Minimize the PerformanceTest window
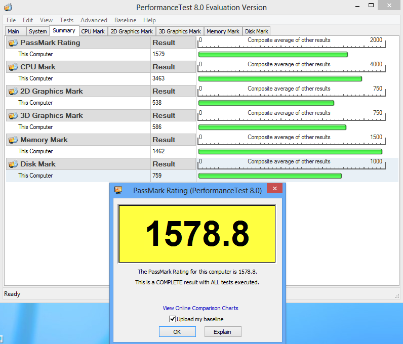The width and height of the screenshot is (403, 344). pos(357,7)
